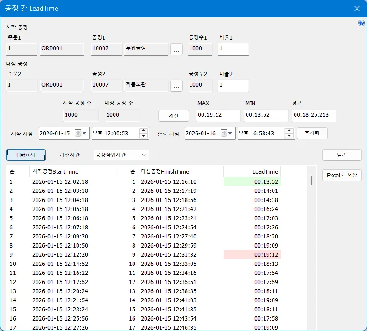Click the LeadTime column header
This screenshot has width=367, height=331.
pos(252,172)
